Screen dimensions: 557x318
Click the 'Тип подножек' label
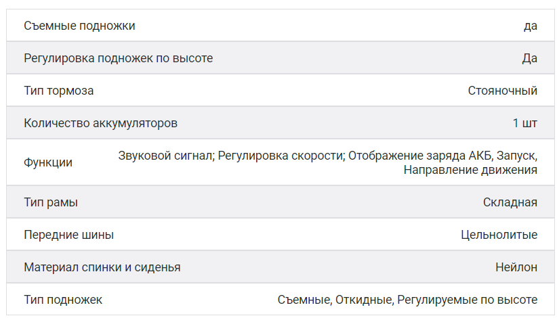[63, 300]
